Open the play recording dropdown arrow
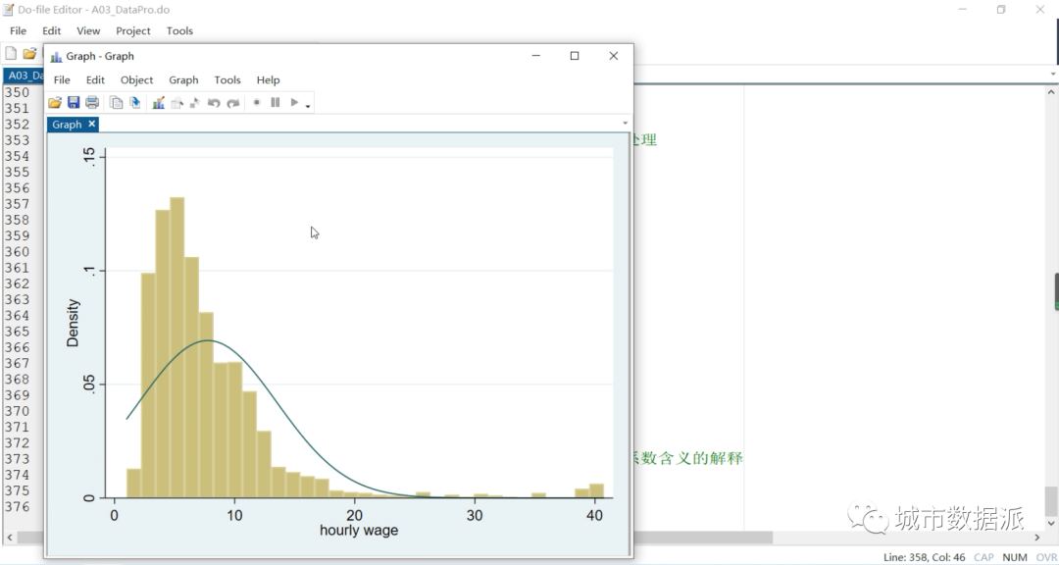The image size is (1059, 565). [308, 106]
